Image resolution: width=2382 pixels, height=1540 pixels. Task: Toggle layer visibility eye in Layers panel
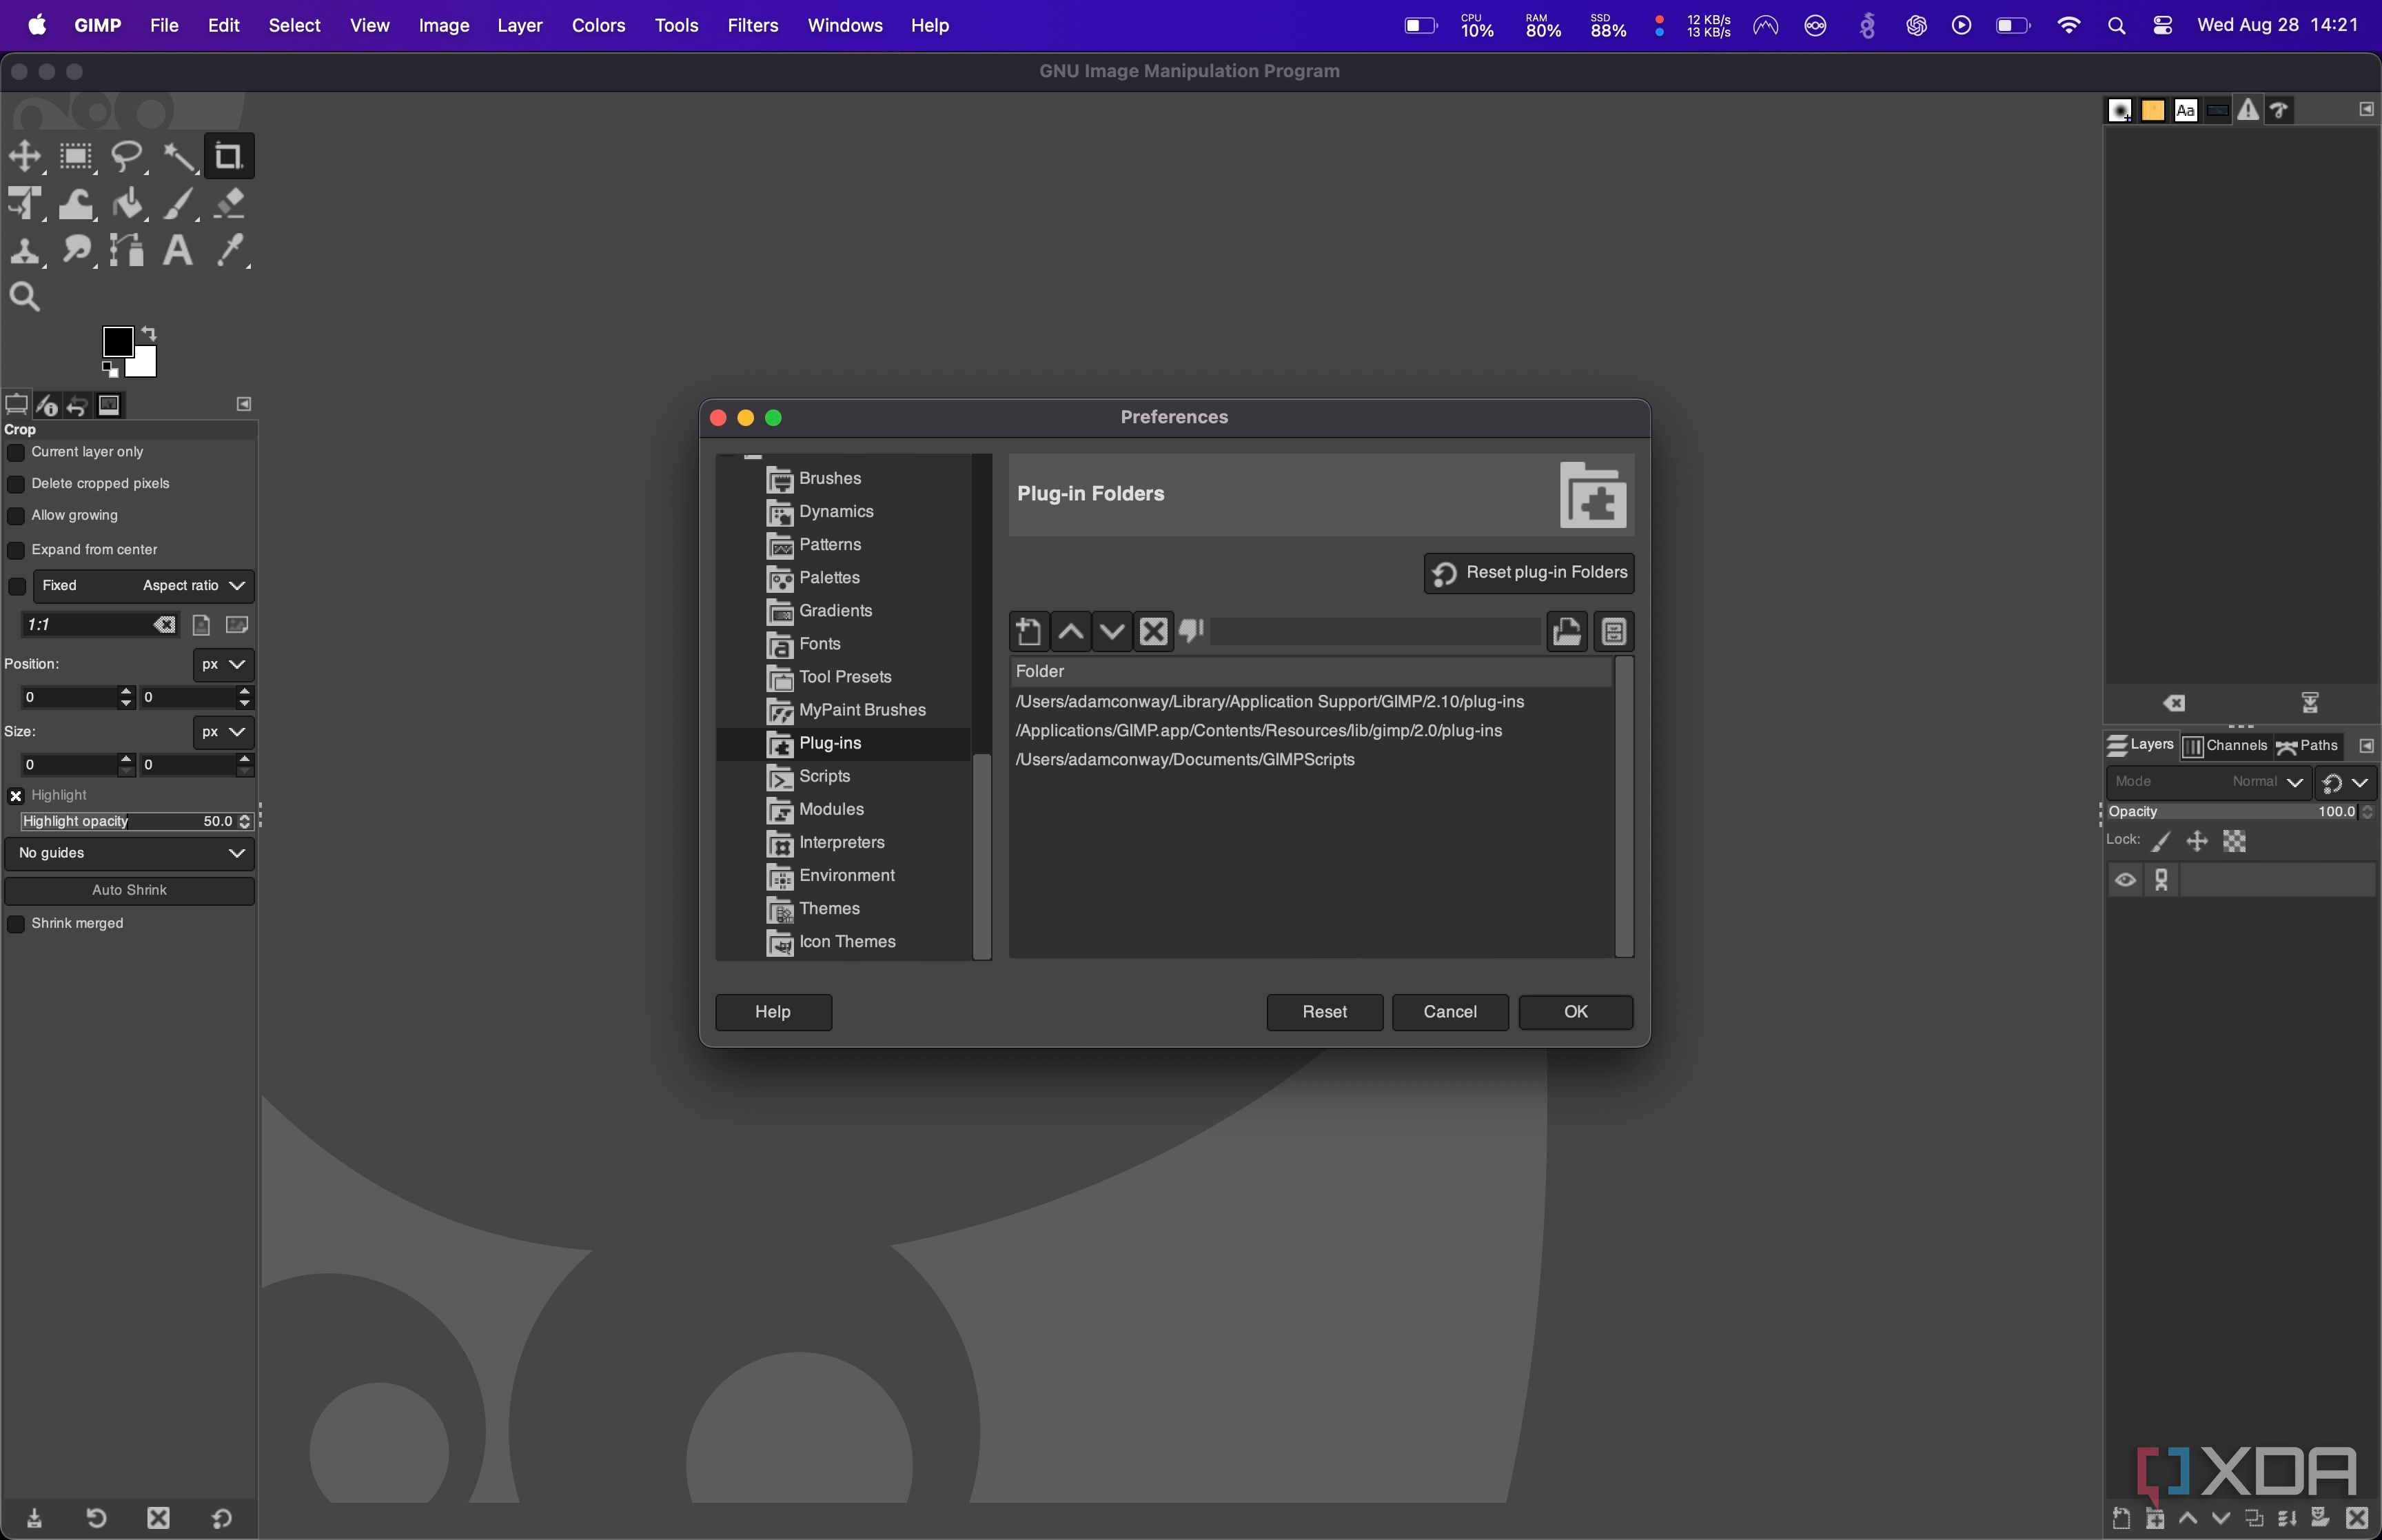(x=2124, y=879)
